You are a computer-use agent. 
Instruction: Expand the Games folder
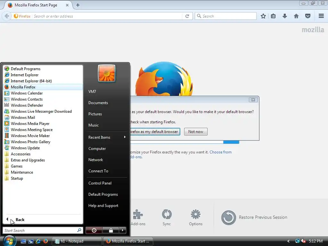point(43,166)
